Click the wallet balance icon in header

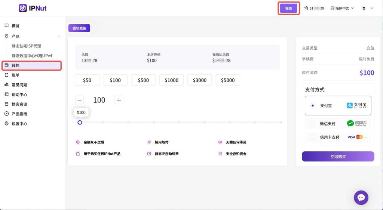[x=306, y=8]
